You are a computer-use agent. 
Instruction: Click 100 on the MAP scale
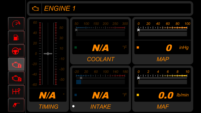coord(187,24)
